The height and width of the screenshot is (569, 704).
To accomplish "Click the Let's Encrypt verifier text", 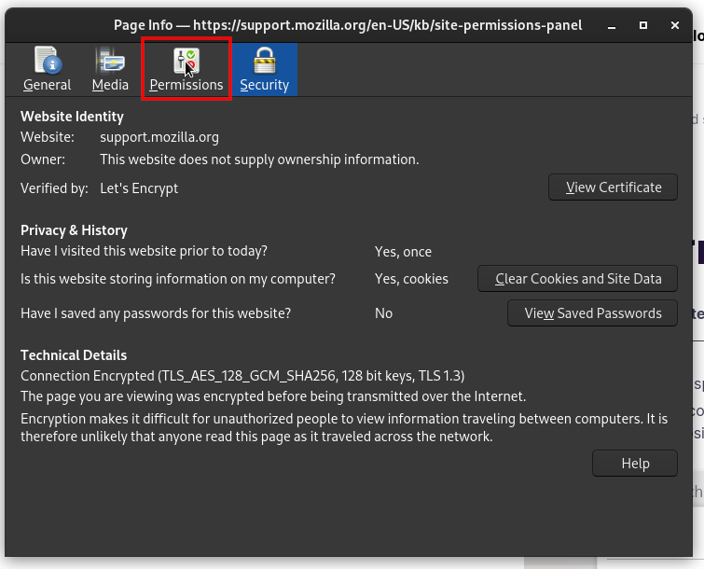I will (x=139, y=188).
